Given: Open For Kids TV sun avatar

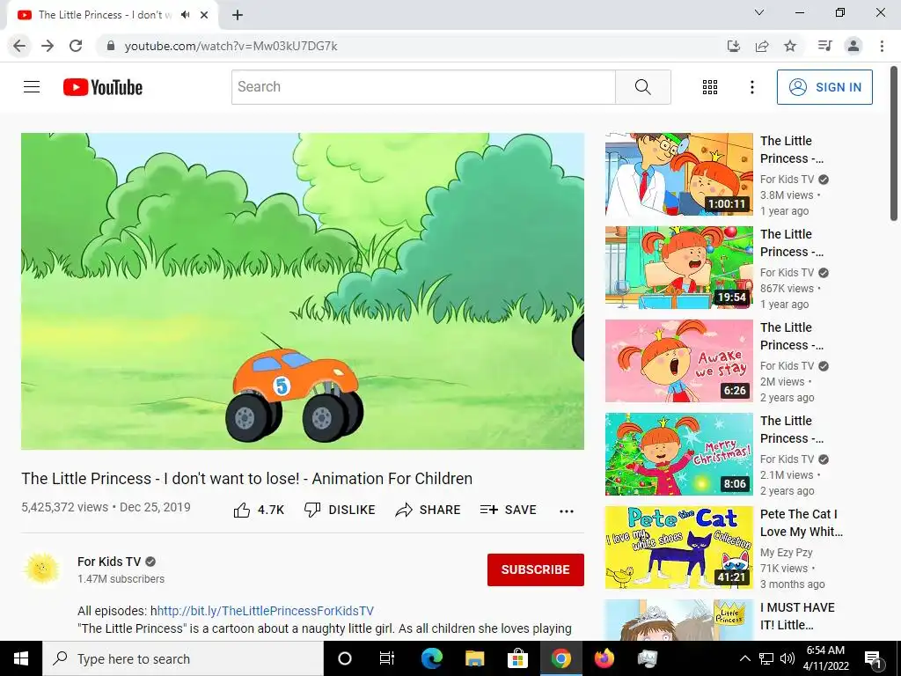Looking at the screenshot, I should coord(42,569).
